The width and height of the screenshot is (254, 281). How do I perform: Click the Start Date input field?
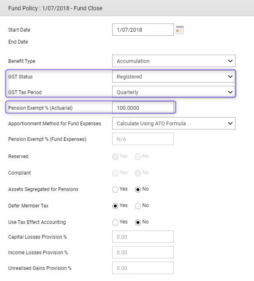pyautogui.click(x=143, y=30)
